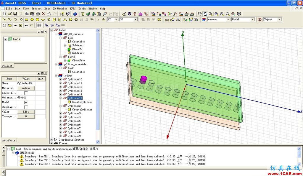Select the Draw sphere tool
The height and width of the screenshot is (176, 303).
point(71,19)
